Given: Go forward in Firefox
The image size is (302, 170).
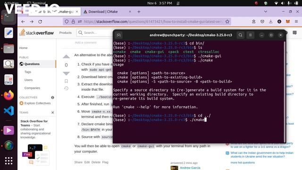Looking at the screenshot, I should [x=32, y=22].
